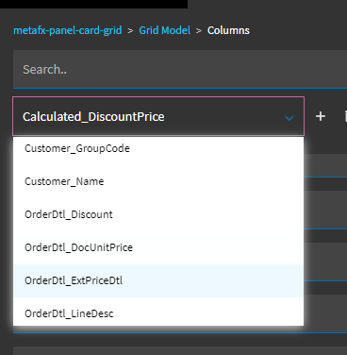Focus the Search.. input field

180,69
